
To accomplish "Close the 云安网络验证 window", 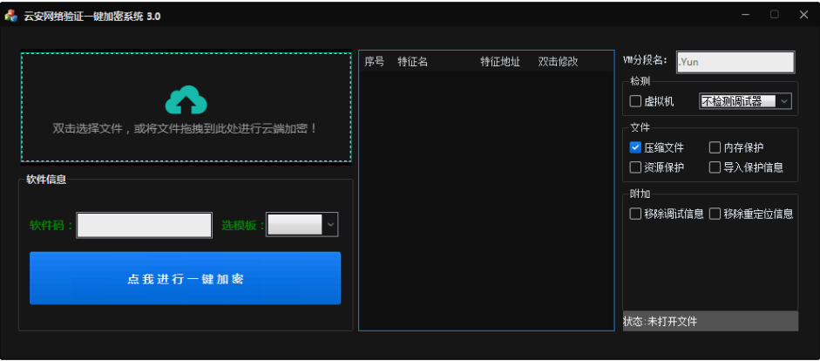I will tap(803, 15).
